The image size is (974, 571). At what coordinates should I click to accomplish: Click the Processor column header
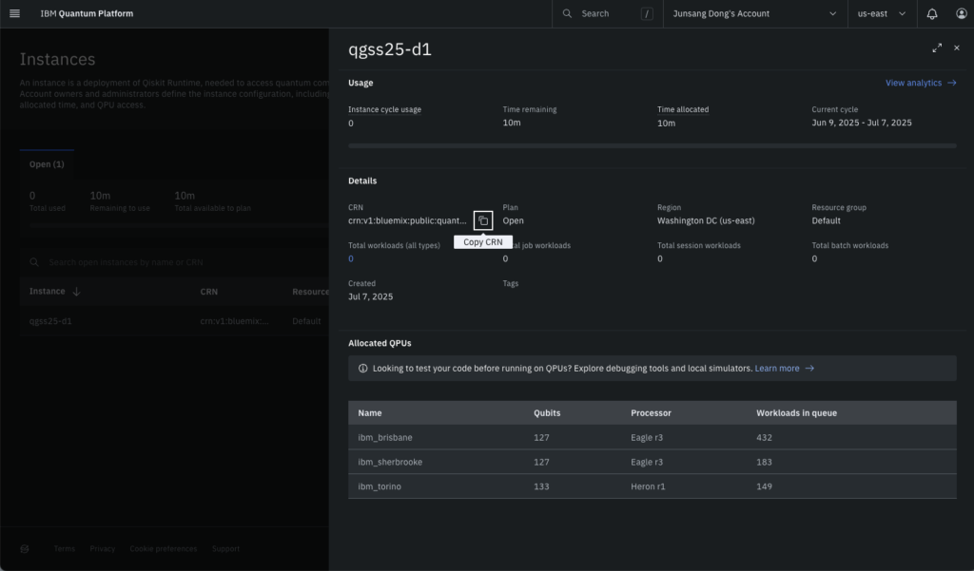pos(651,412)
